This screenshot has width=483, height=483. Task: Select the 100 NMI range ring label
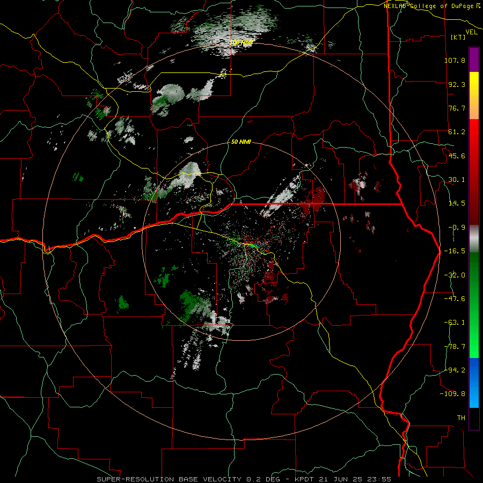click(x=241, y=42)
